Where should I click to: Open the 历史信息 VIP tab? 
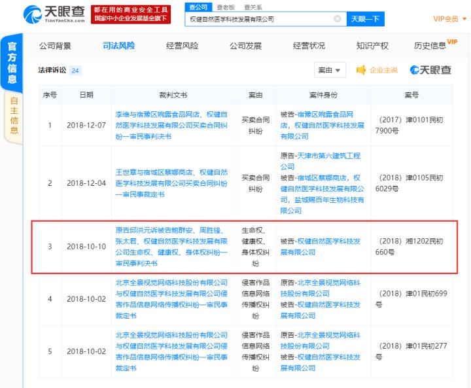tap(435, 44)
